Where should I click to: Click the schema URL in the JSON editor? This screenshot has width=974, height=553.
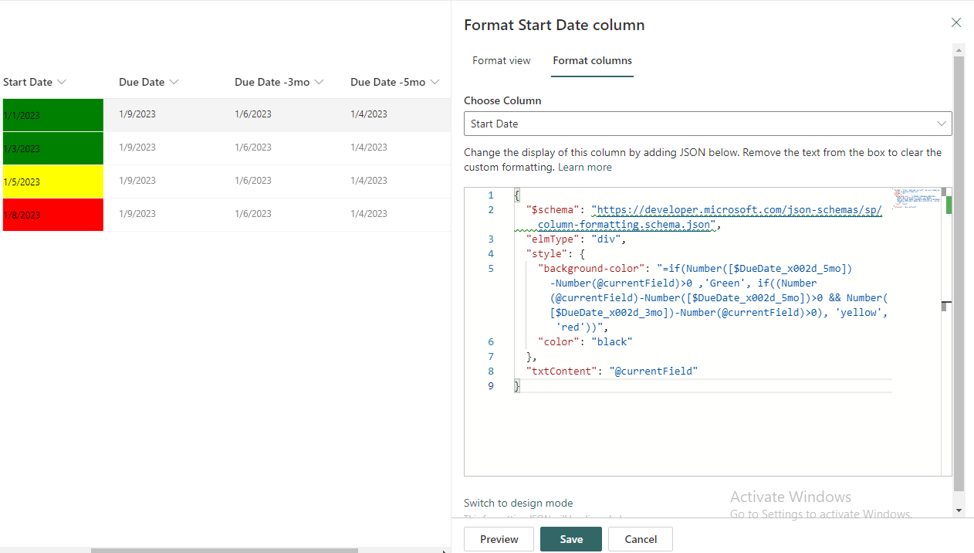click(x=736, y=209)
